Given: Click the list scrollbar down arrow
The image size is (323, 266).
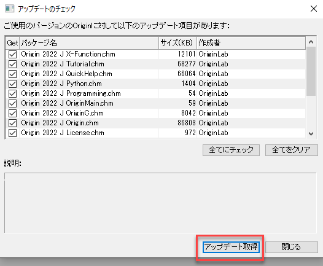Looking at the screenshot, I should click(311, 134).
